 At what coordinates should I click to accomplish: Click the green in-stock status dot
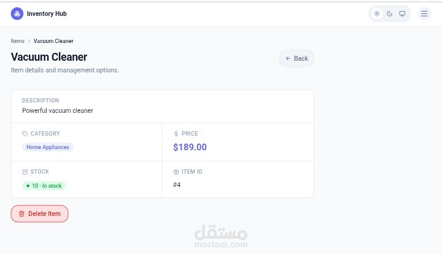click(28, 185)
